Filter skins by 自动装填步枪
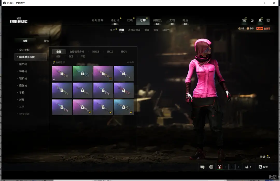The height and width of the screenshot is (181, 280). (77, 51)
